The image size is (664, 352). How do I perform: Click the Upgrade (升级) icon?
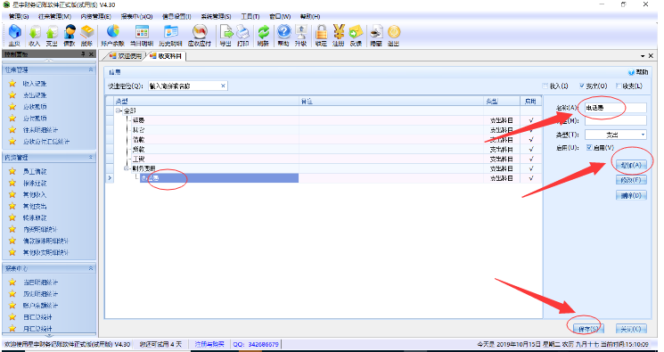click(x=301, y=35)
